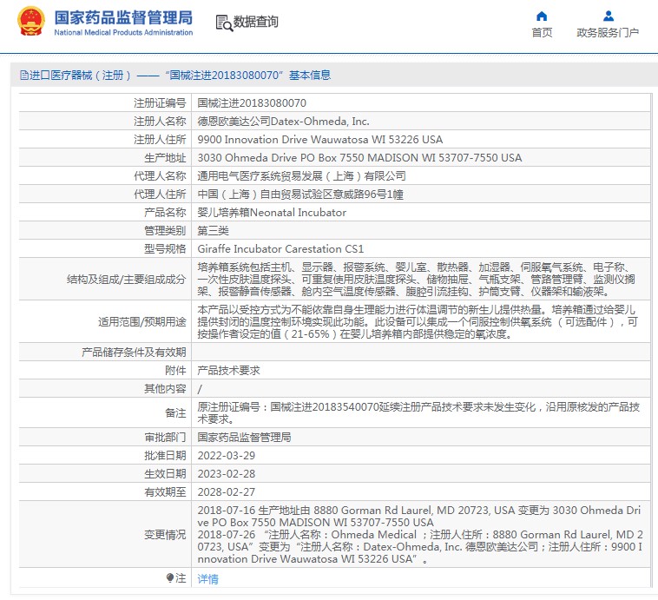Click the 批准日期 row label
This screenshot has width=658, height=600.
165,456
